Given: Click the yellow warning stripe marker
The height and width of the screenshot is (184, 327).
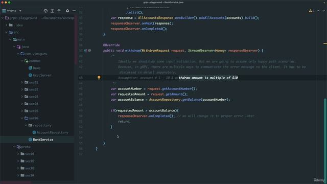Looking at the screenshot, I should click(x=325, y=43).
